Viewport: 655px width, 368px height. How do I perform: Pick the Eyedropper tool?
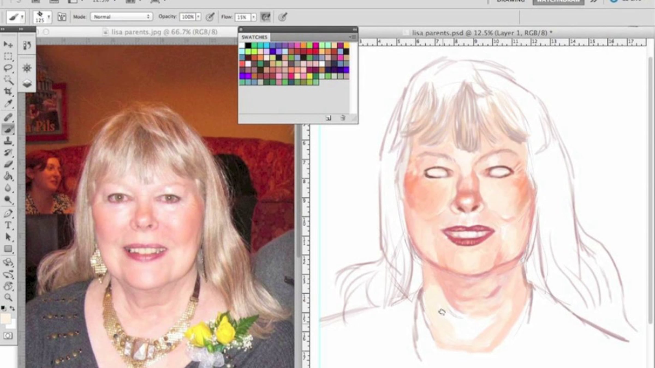[x=8, y=104]
